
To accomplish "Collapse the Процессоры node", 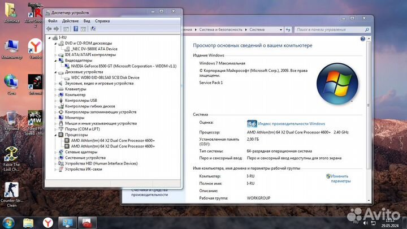I will point(55,135).
